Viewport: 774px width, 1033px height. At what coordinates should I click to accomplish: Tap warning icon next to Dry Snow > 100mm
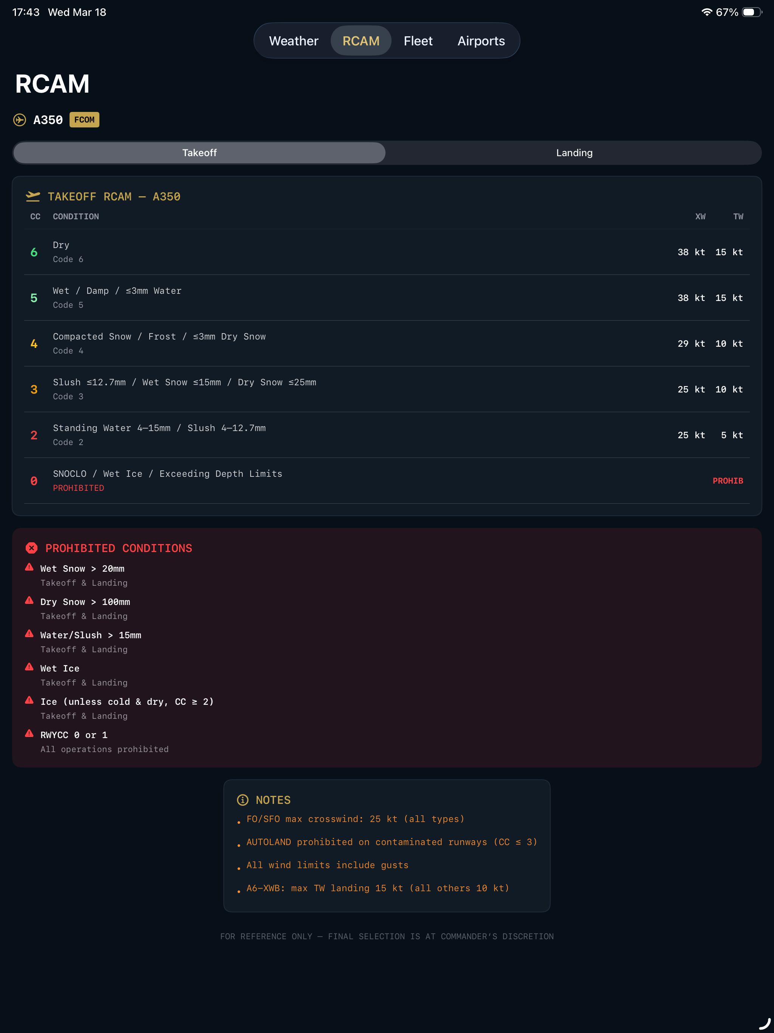tap(29, 600)
